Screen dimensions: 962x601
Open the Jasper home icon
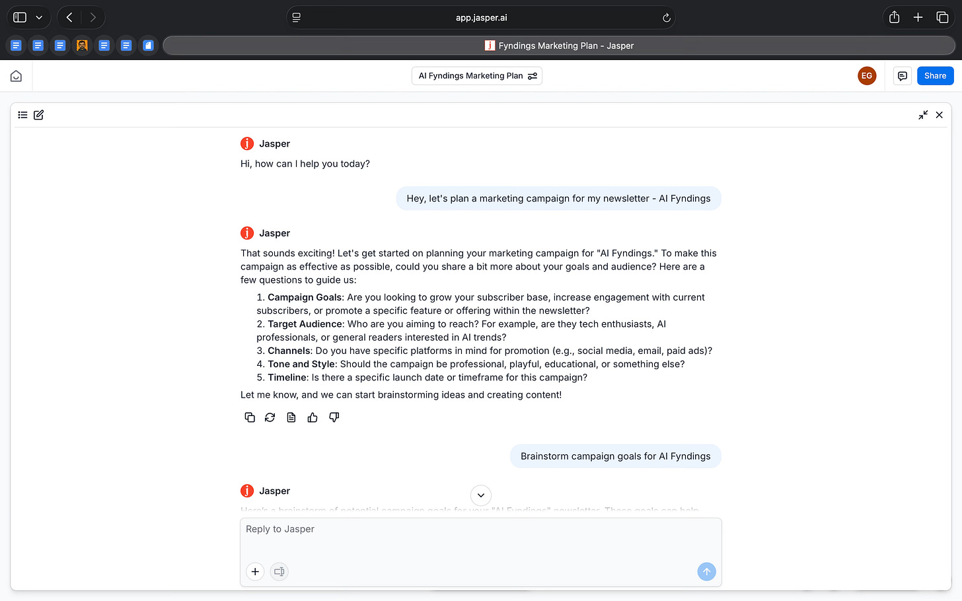pyautogui.click(x=16, y=76)
